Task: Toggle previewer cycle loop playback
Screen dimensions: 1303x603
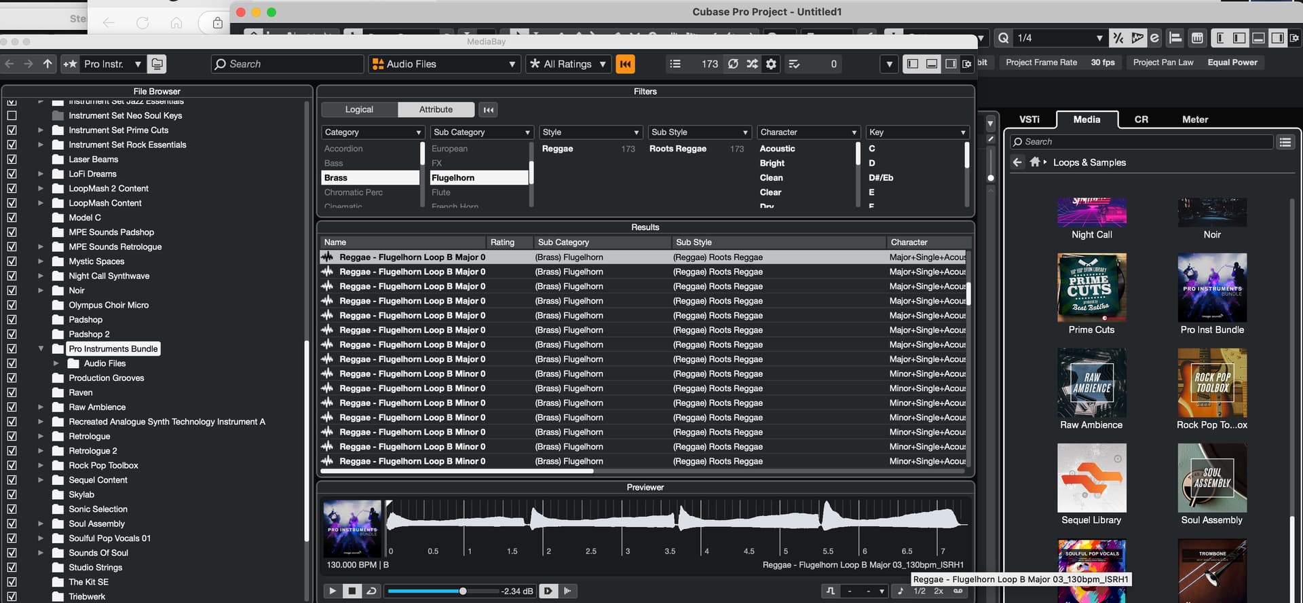Action: point(371,591)
